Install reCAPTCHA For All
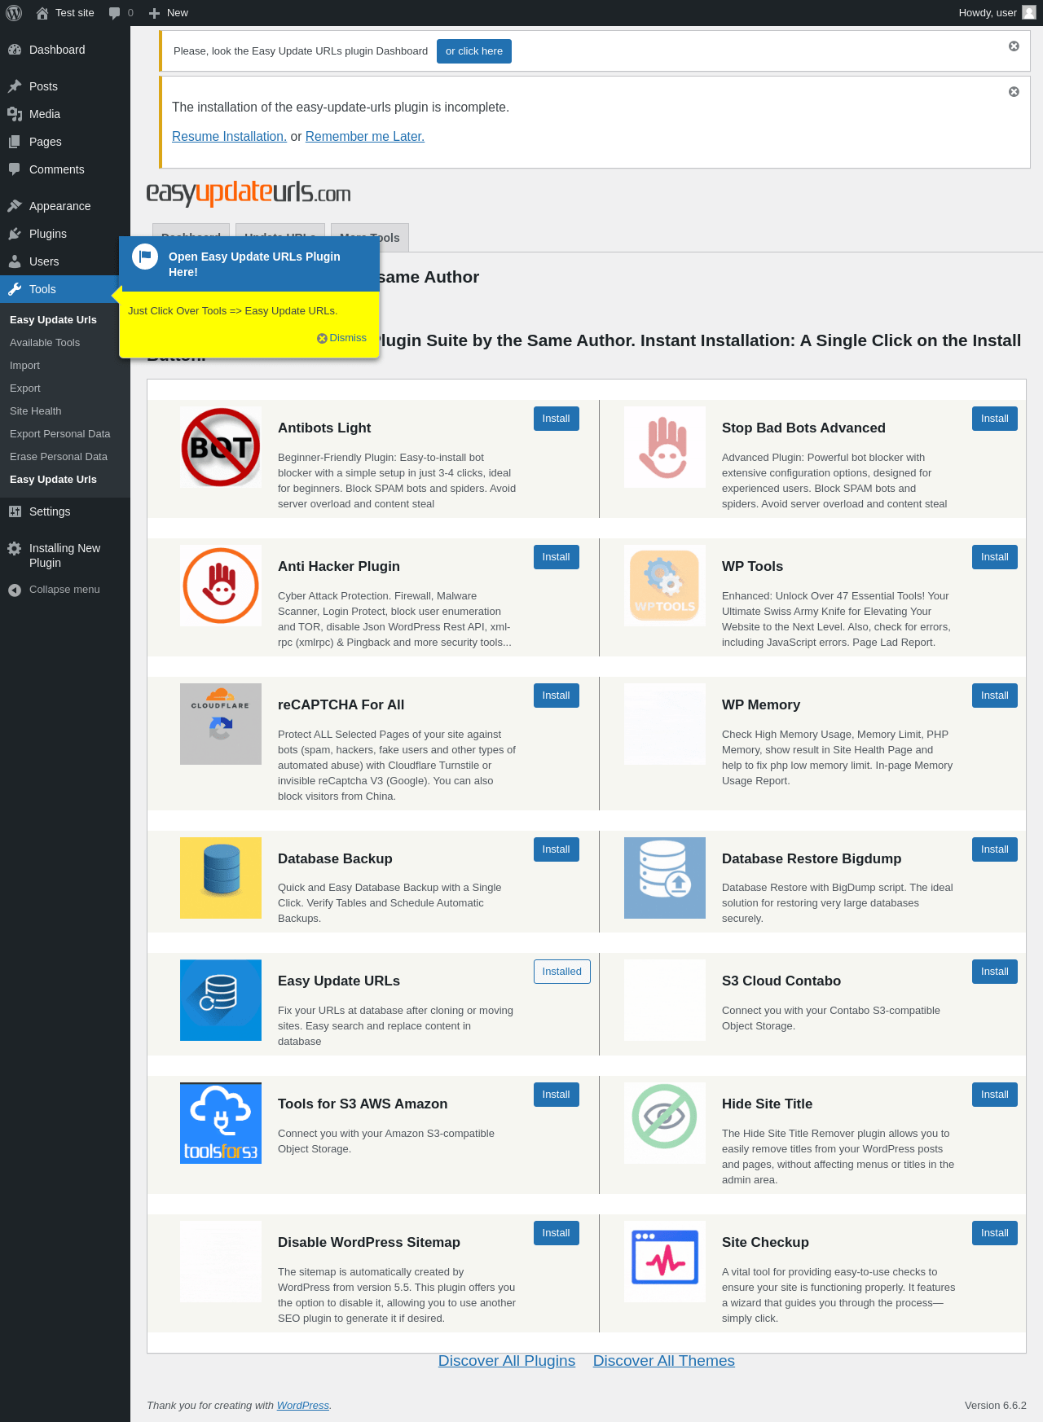Viewport: 1043px width, 1422px height. click(557, 696)
